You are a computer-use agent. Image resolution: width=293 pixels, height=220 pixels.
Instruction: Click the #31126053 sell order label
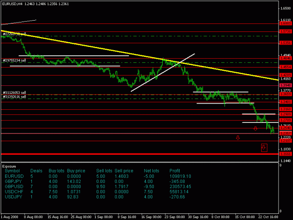point(15,92)
